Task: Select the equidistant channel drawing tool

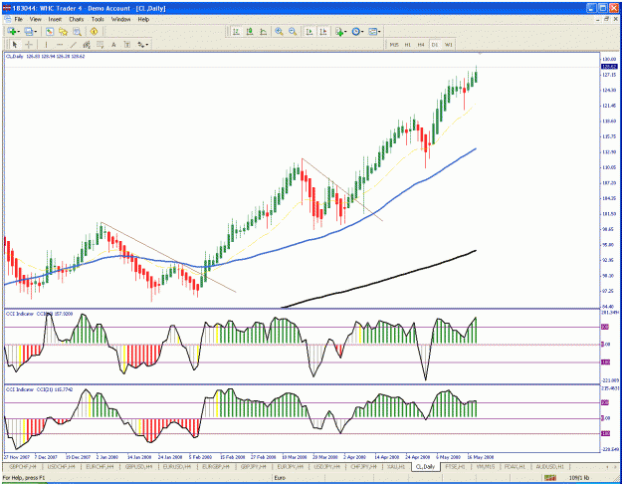Action: [x=87, y=45]
